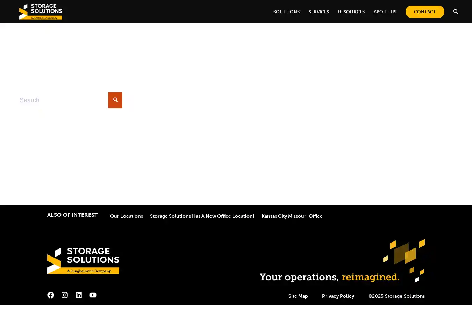Click the Storage Solutions header logo
Image resolution: width=472 pixels, height=329 pixels.
tap(41, 12)
